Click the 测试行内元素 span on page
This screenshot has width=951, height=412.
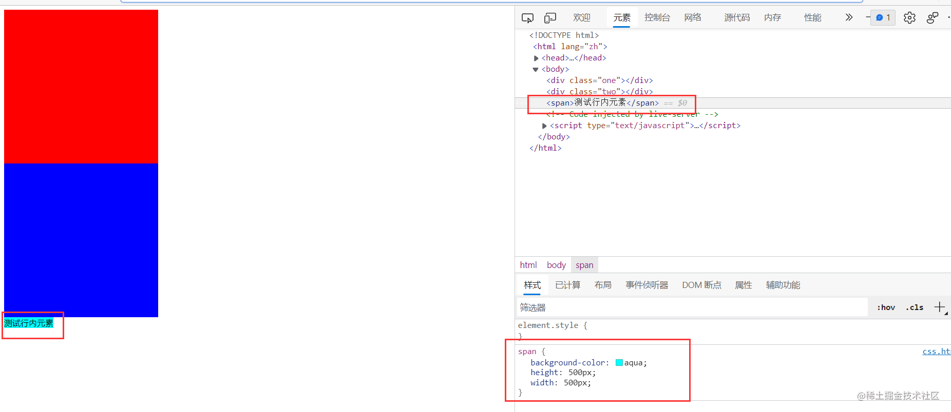point(29,323)
